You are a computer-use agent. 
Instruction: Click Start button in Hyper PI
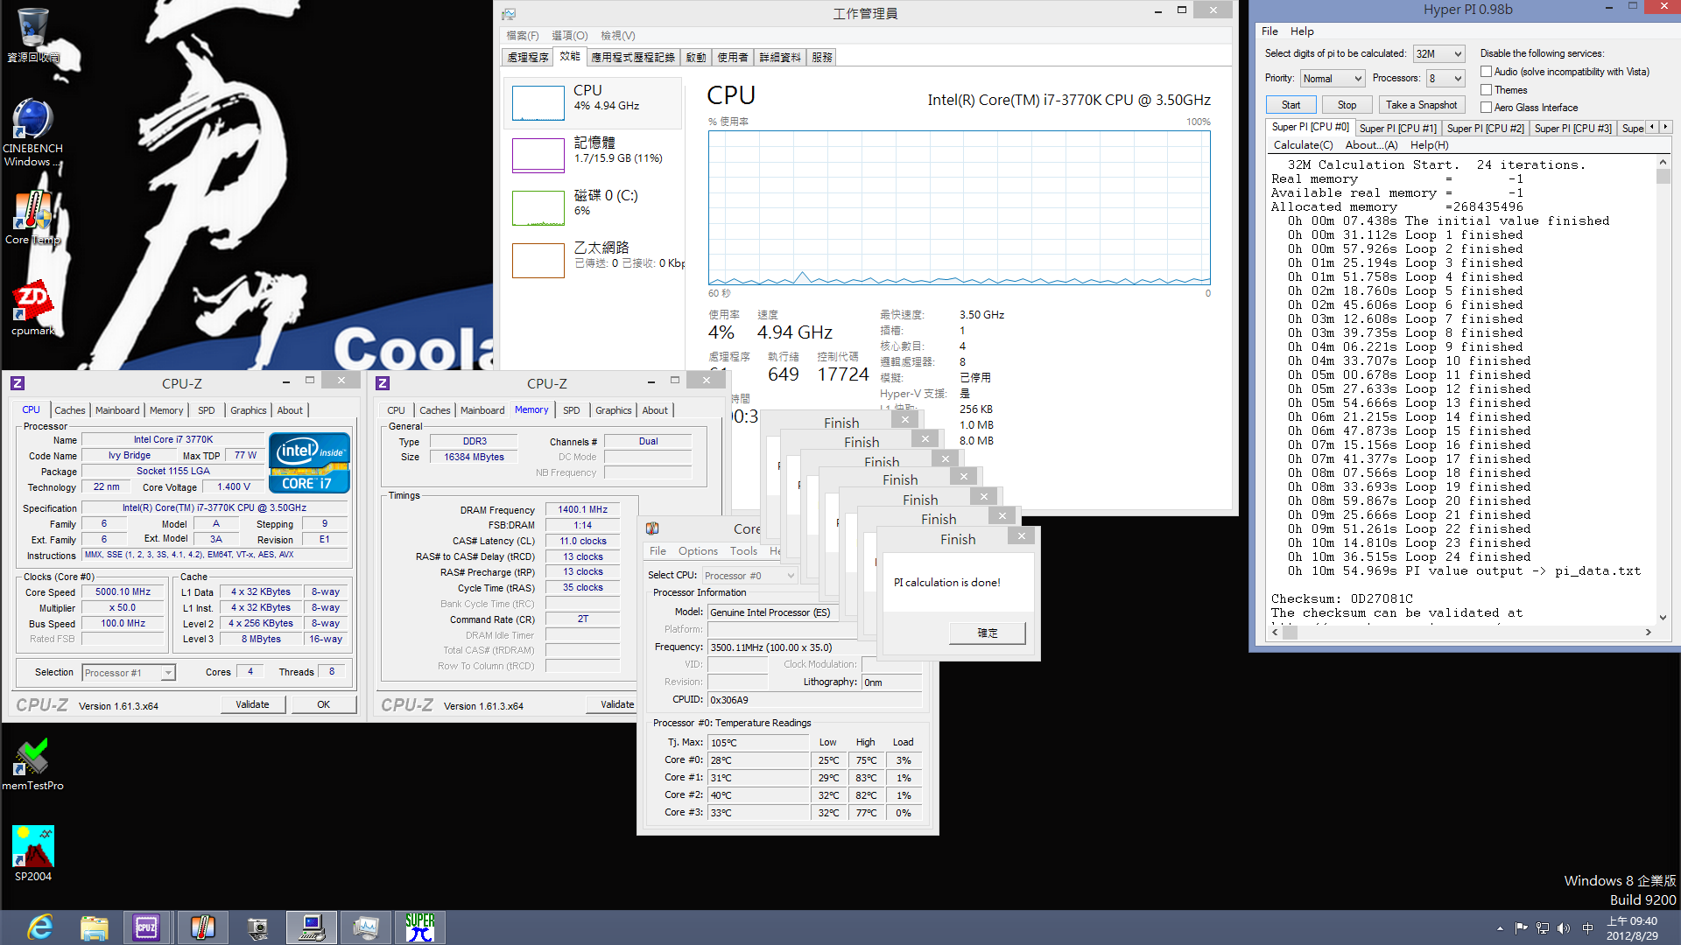click(1291, 105)
